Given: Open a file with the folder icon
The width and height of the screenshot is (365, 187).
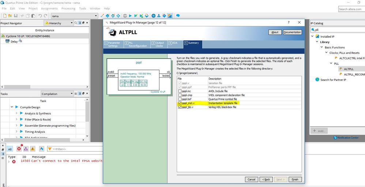Looking at the screenshot, I should click(10, 16).
